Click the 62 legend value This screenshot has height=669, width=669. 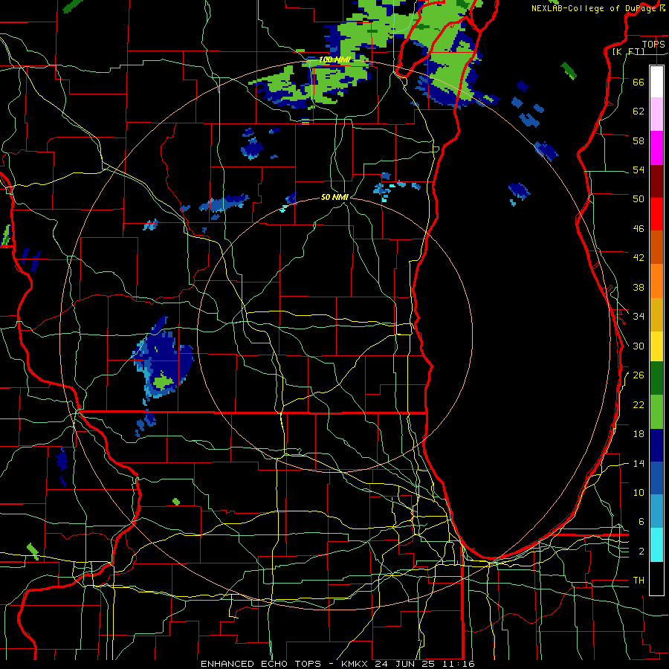(x=639, y=111)
